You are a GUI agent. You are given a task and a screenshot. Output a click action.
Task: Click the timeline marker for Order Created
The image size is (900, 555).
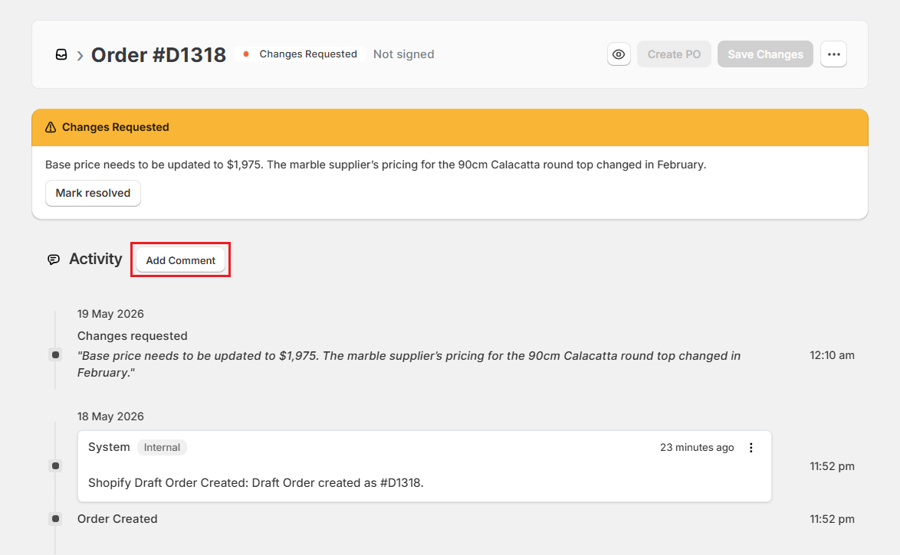(55, 519)
